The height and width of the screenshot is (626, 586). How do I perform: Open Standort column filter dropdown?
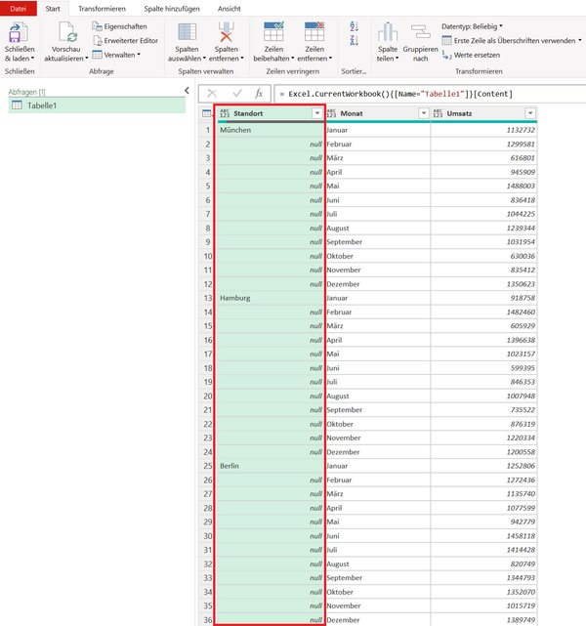point(317,113)
